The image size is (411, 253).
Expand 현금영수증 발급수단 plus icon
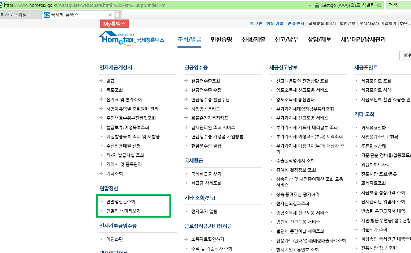click(x=186, y=99)
